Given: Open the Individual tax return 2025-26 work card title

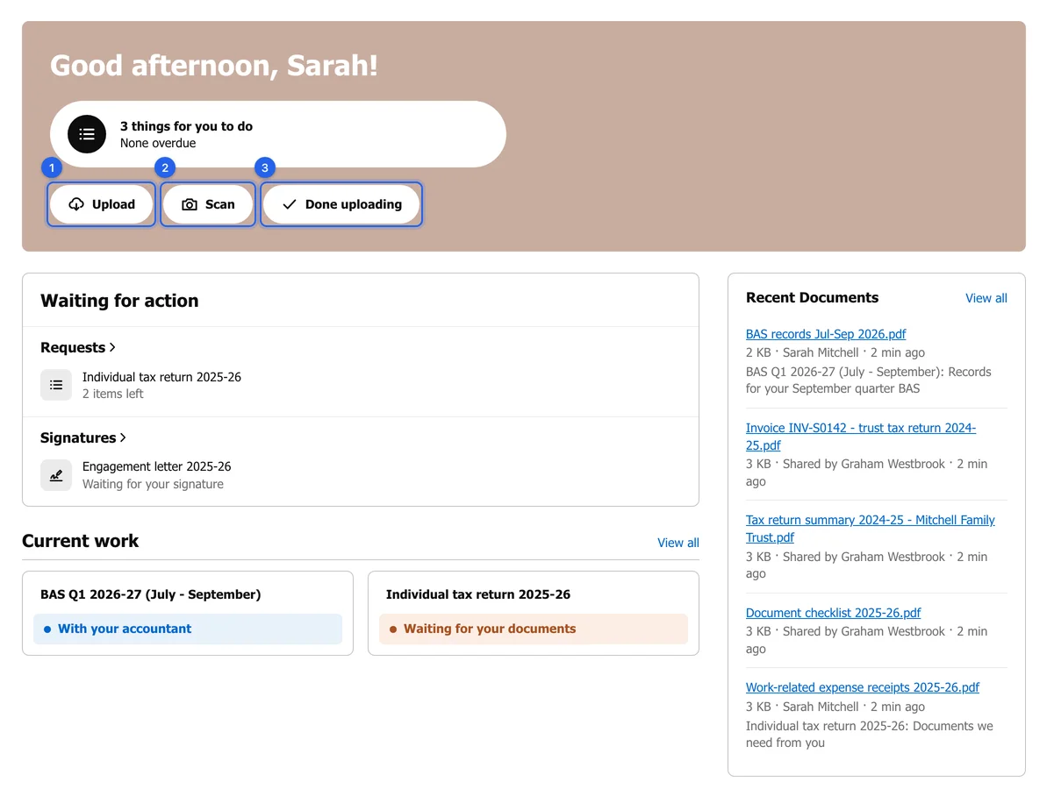Looking at the screenshot, I should 478,594.
